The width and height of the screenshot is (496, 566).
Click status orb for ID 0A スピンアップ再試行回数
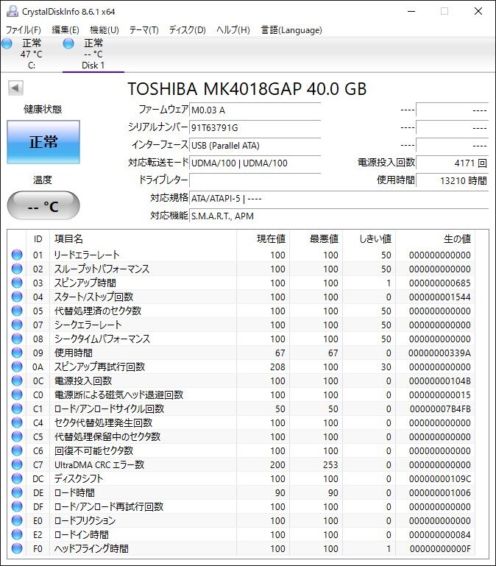[x=17, y=367]
